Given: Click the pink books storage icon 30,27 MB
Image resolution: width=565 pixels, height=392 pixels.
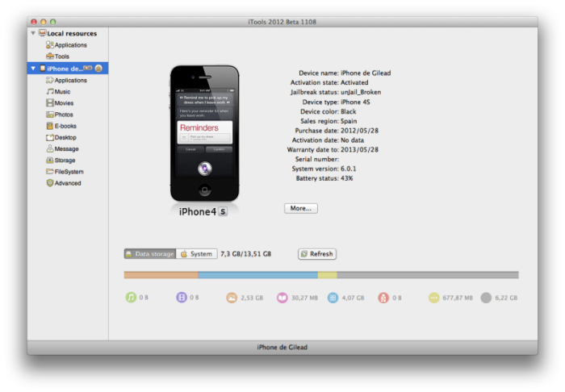Looking at the screenshot, I should 282,298.
